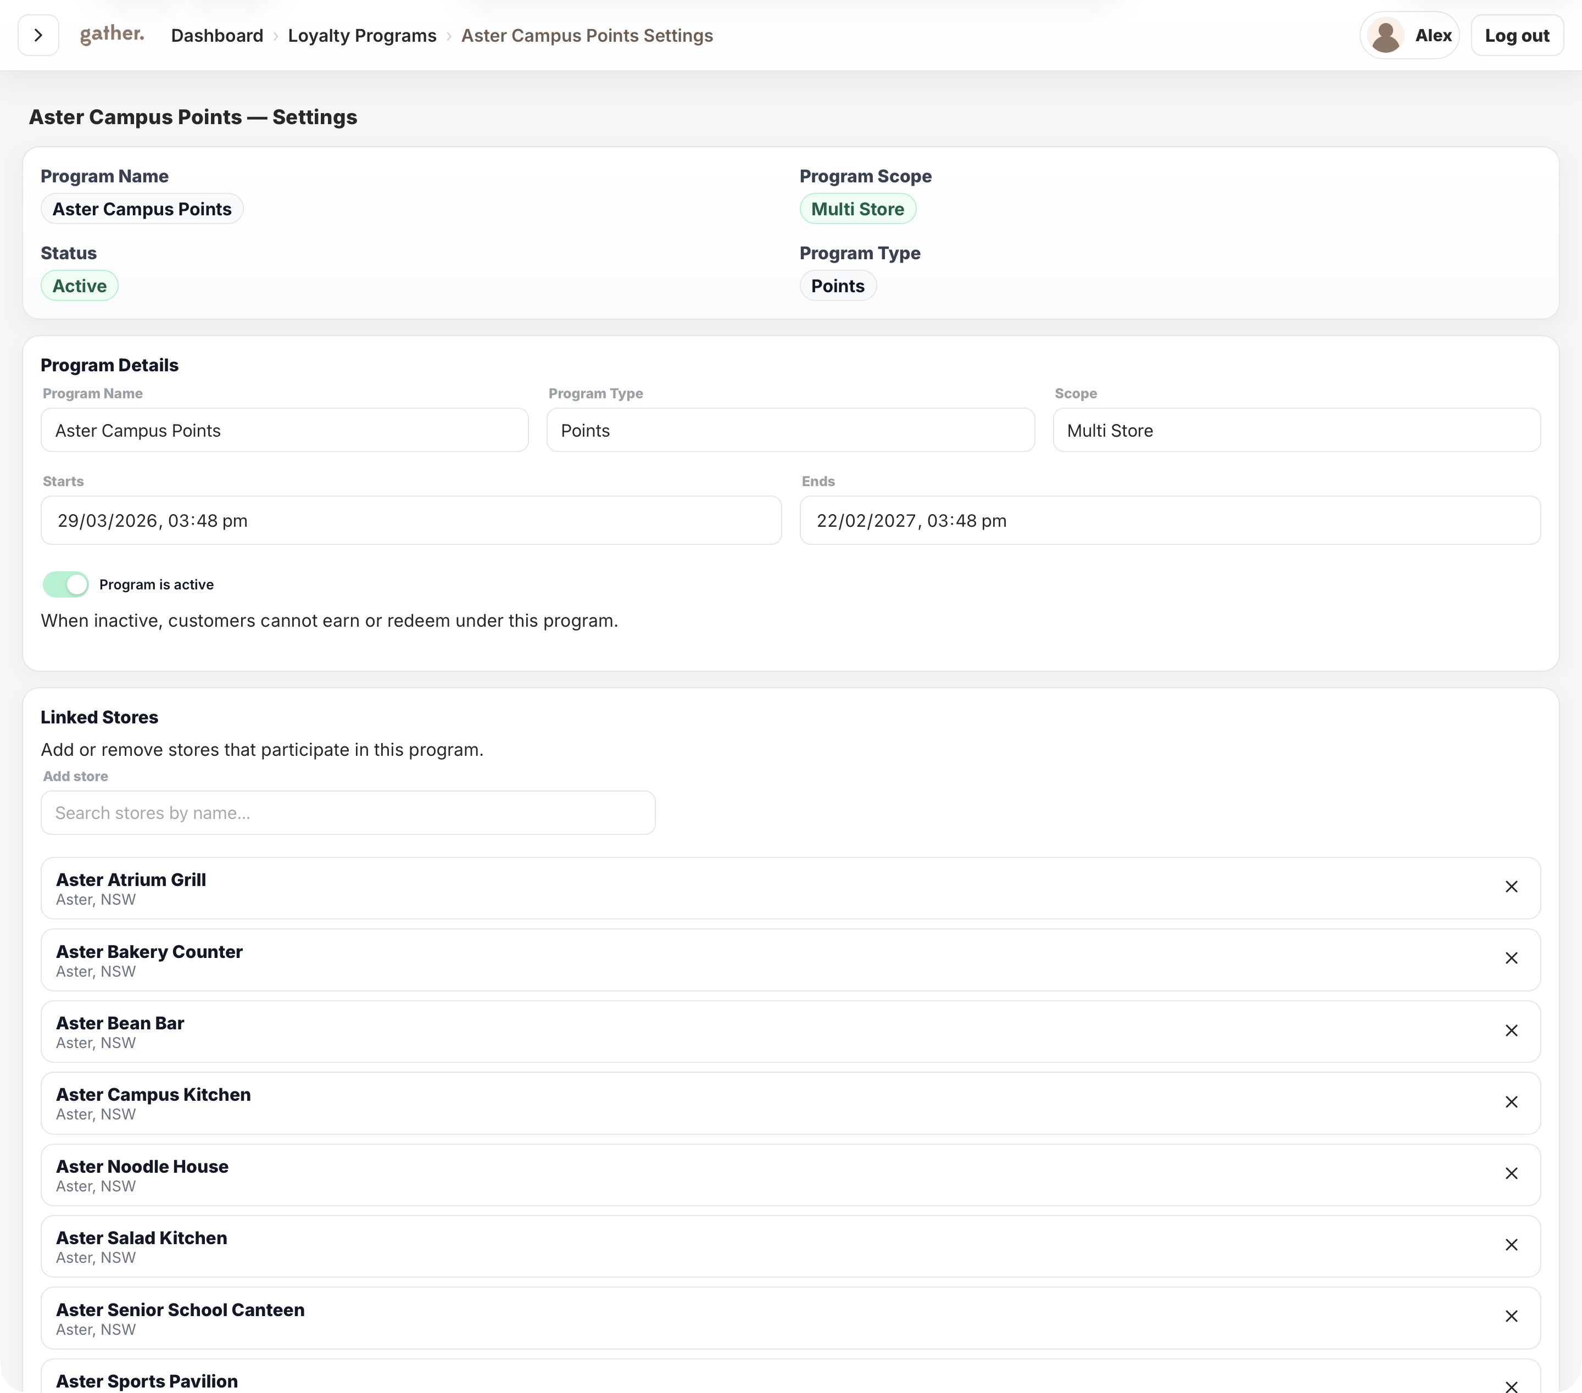Image resolution: width=1582 pixels, height=1393 pixels.
Task: Select the Aster Atrium Grill store name
Action: click(x=131, y=880)
